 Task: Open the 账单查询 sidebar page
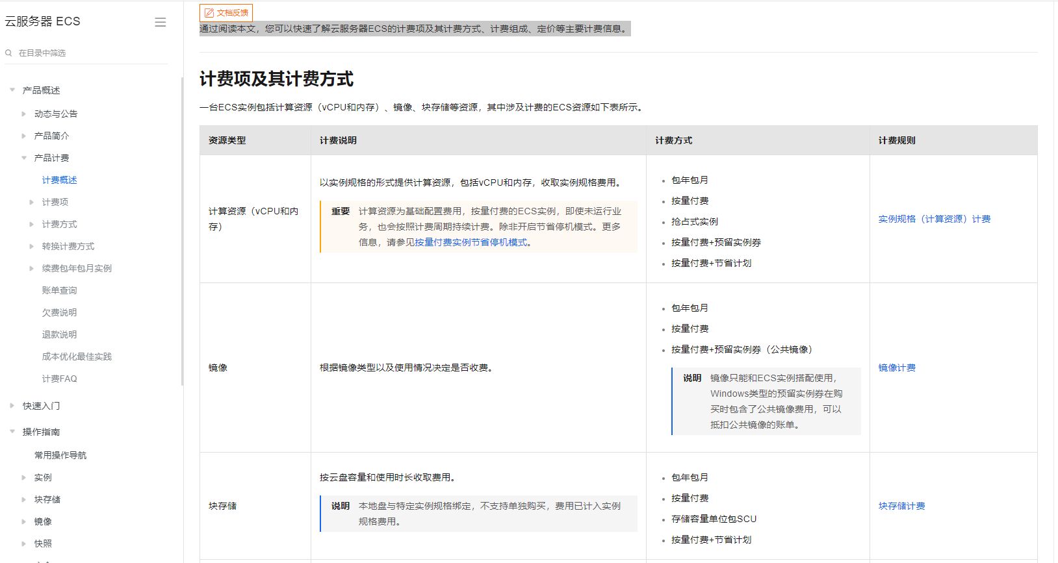(x=60, y=290)
